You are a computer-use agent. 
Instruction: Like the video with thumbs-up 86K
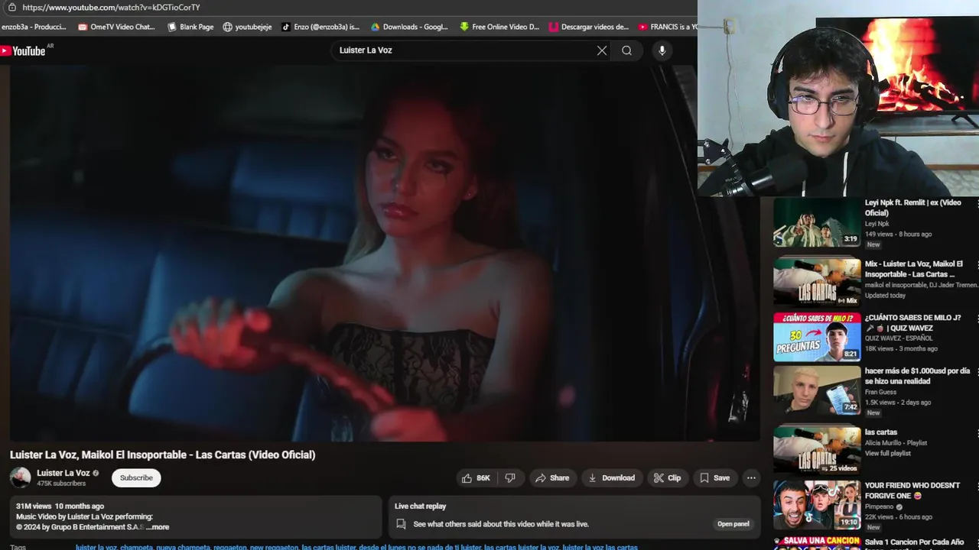coord(476,478)
